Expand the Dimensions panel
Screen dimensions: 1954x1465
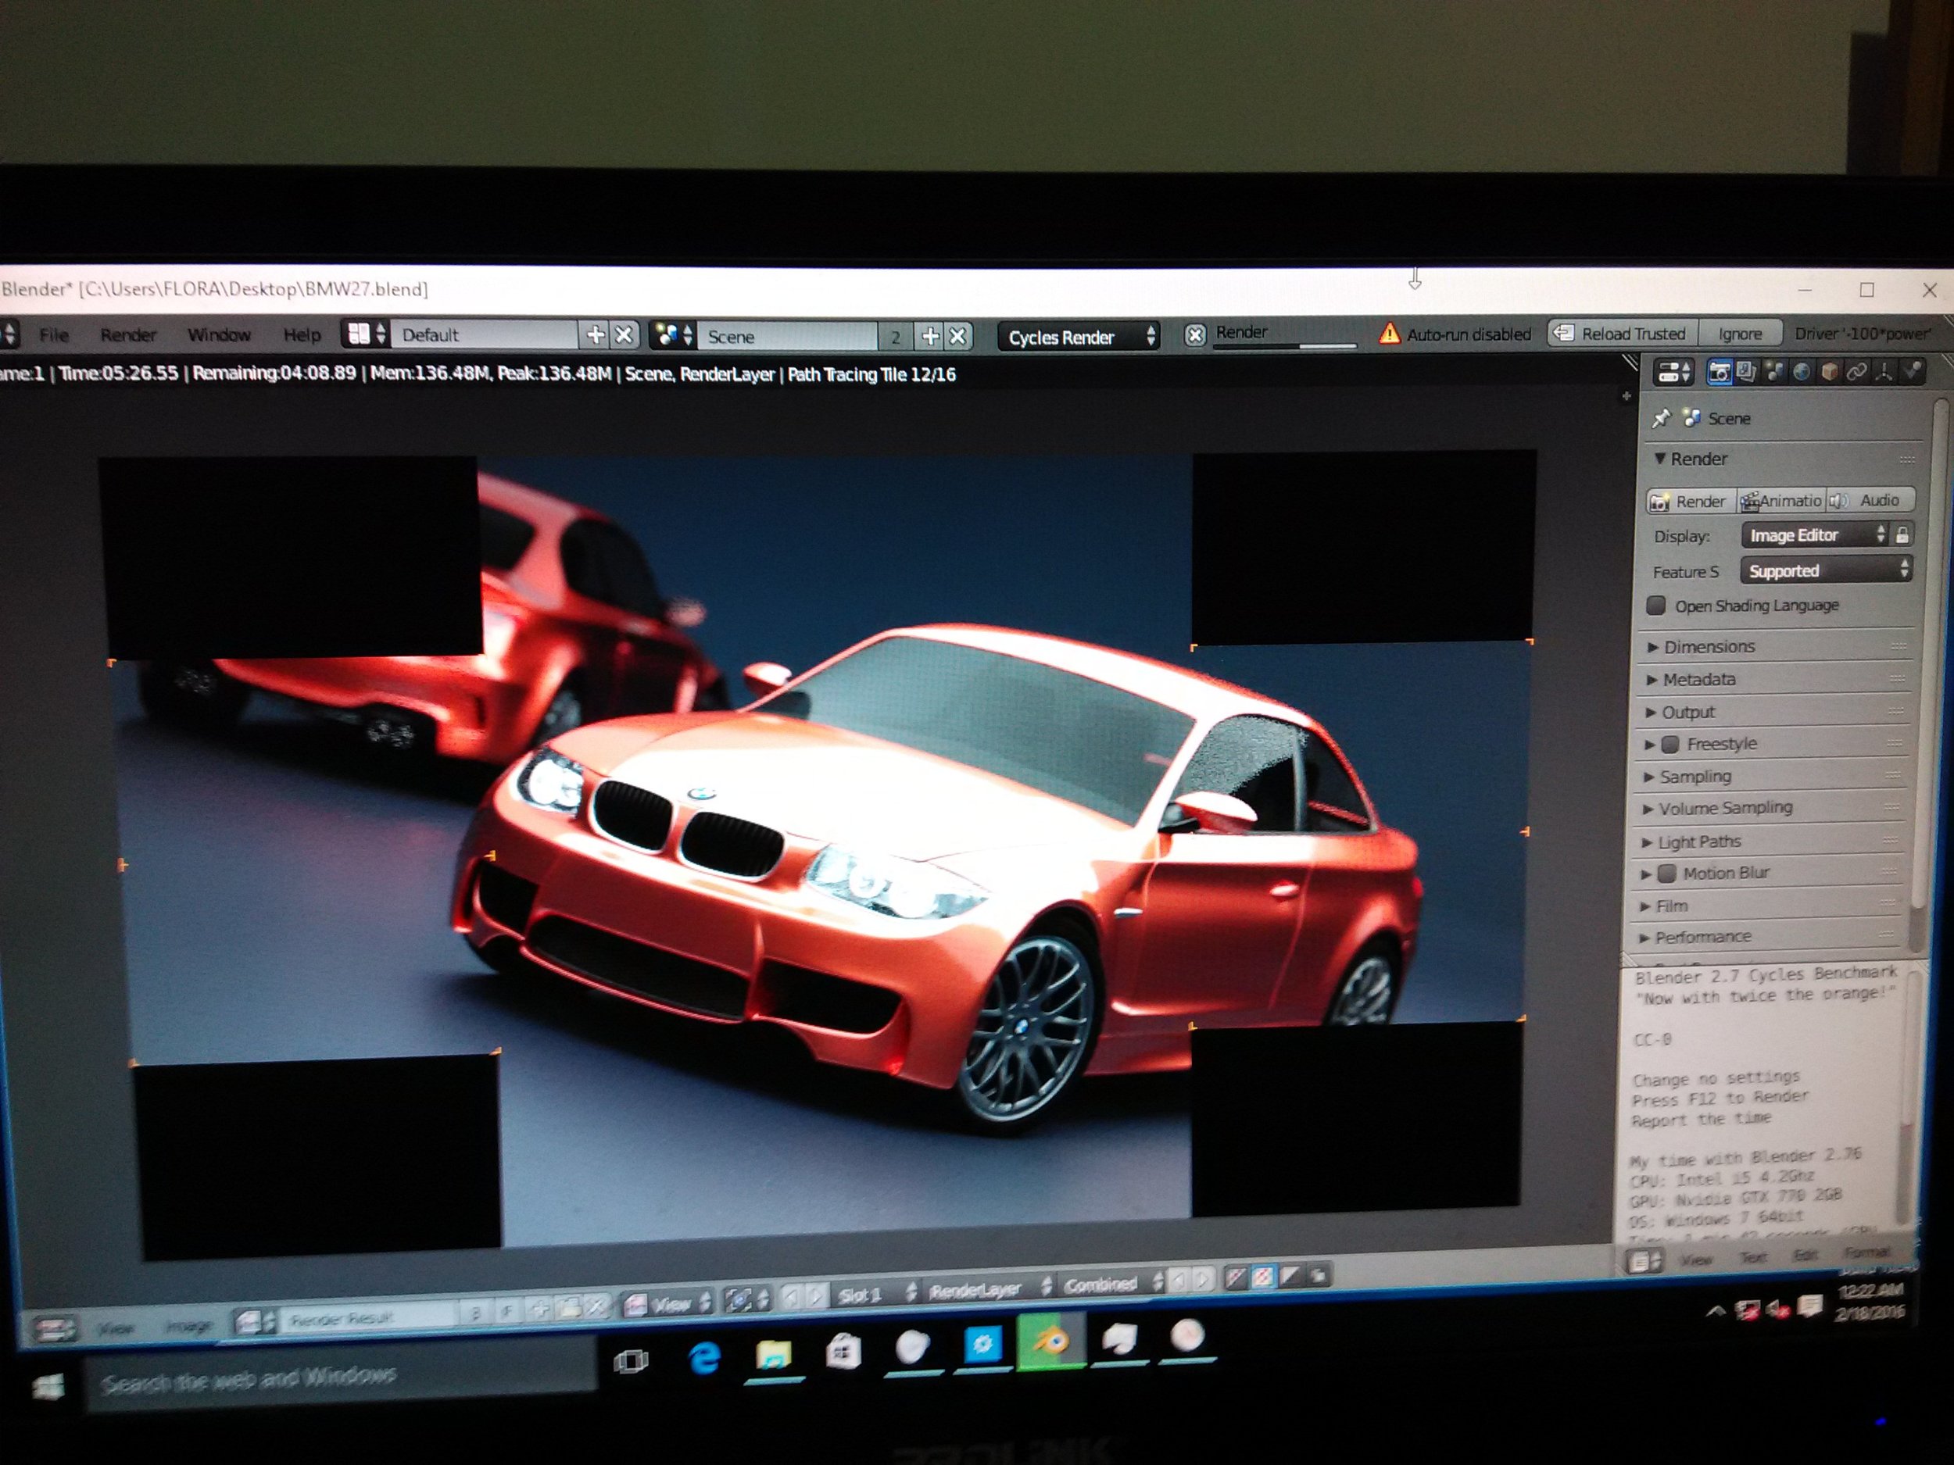(1701, 646)
